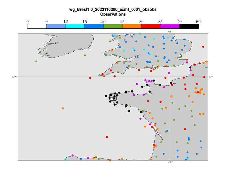Click the legend value 40

point(179,22)
